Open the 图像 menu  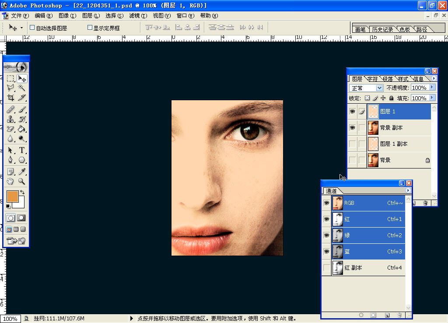tap(67, 16)
